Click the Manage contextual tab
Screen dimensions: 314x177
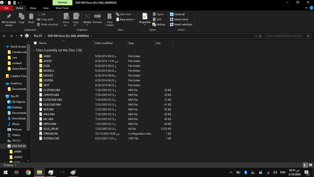(x=63, y=3)
